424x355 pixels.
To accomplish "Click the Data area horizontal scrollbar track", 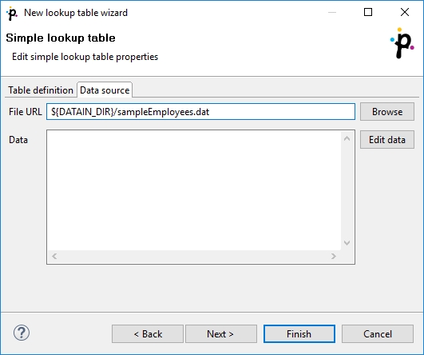I will pyautogui.click(x=194, y=256).
